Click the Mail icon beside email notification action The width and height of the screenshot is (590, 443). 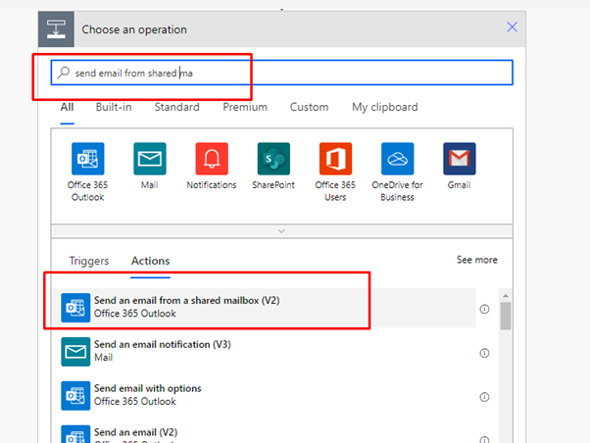coord(75,352)
